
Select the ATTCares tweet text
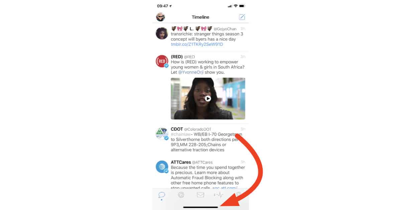(x=208, y=178)
